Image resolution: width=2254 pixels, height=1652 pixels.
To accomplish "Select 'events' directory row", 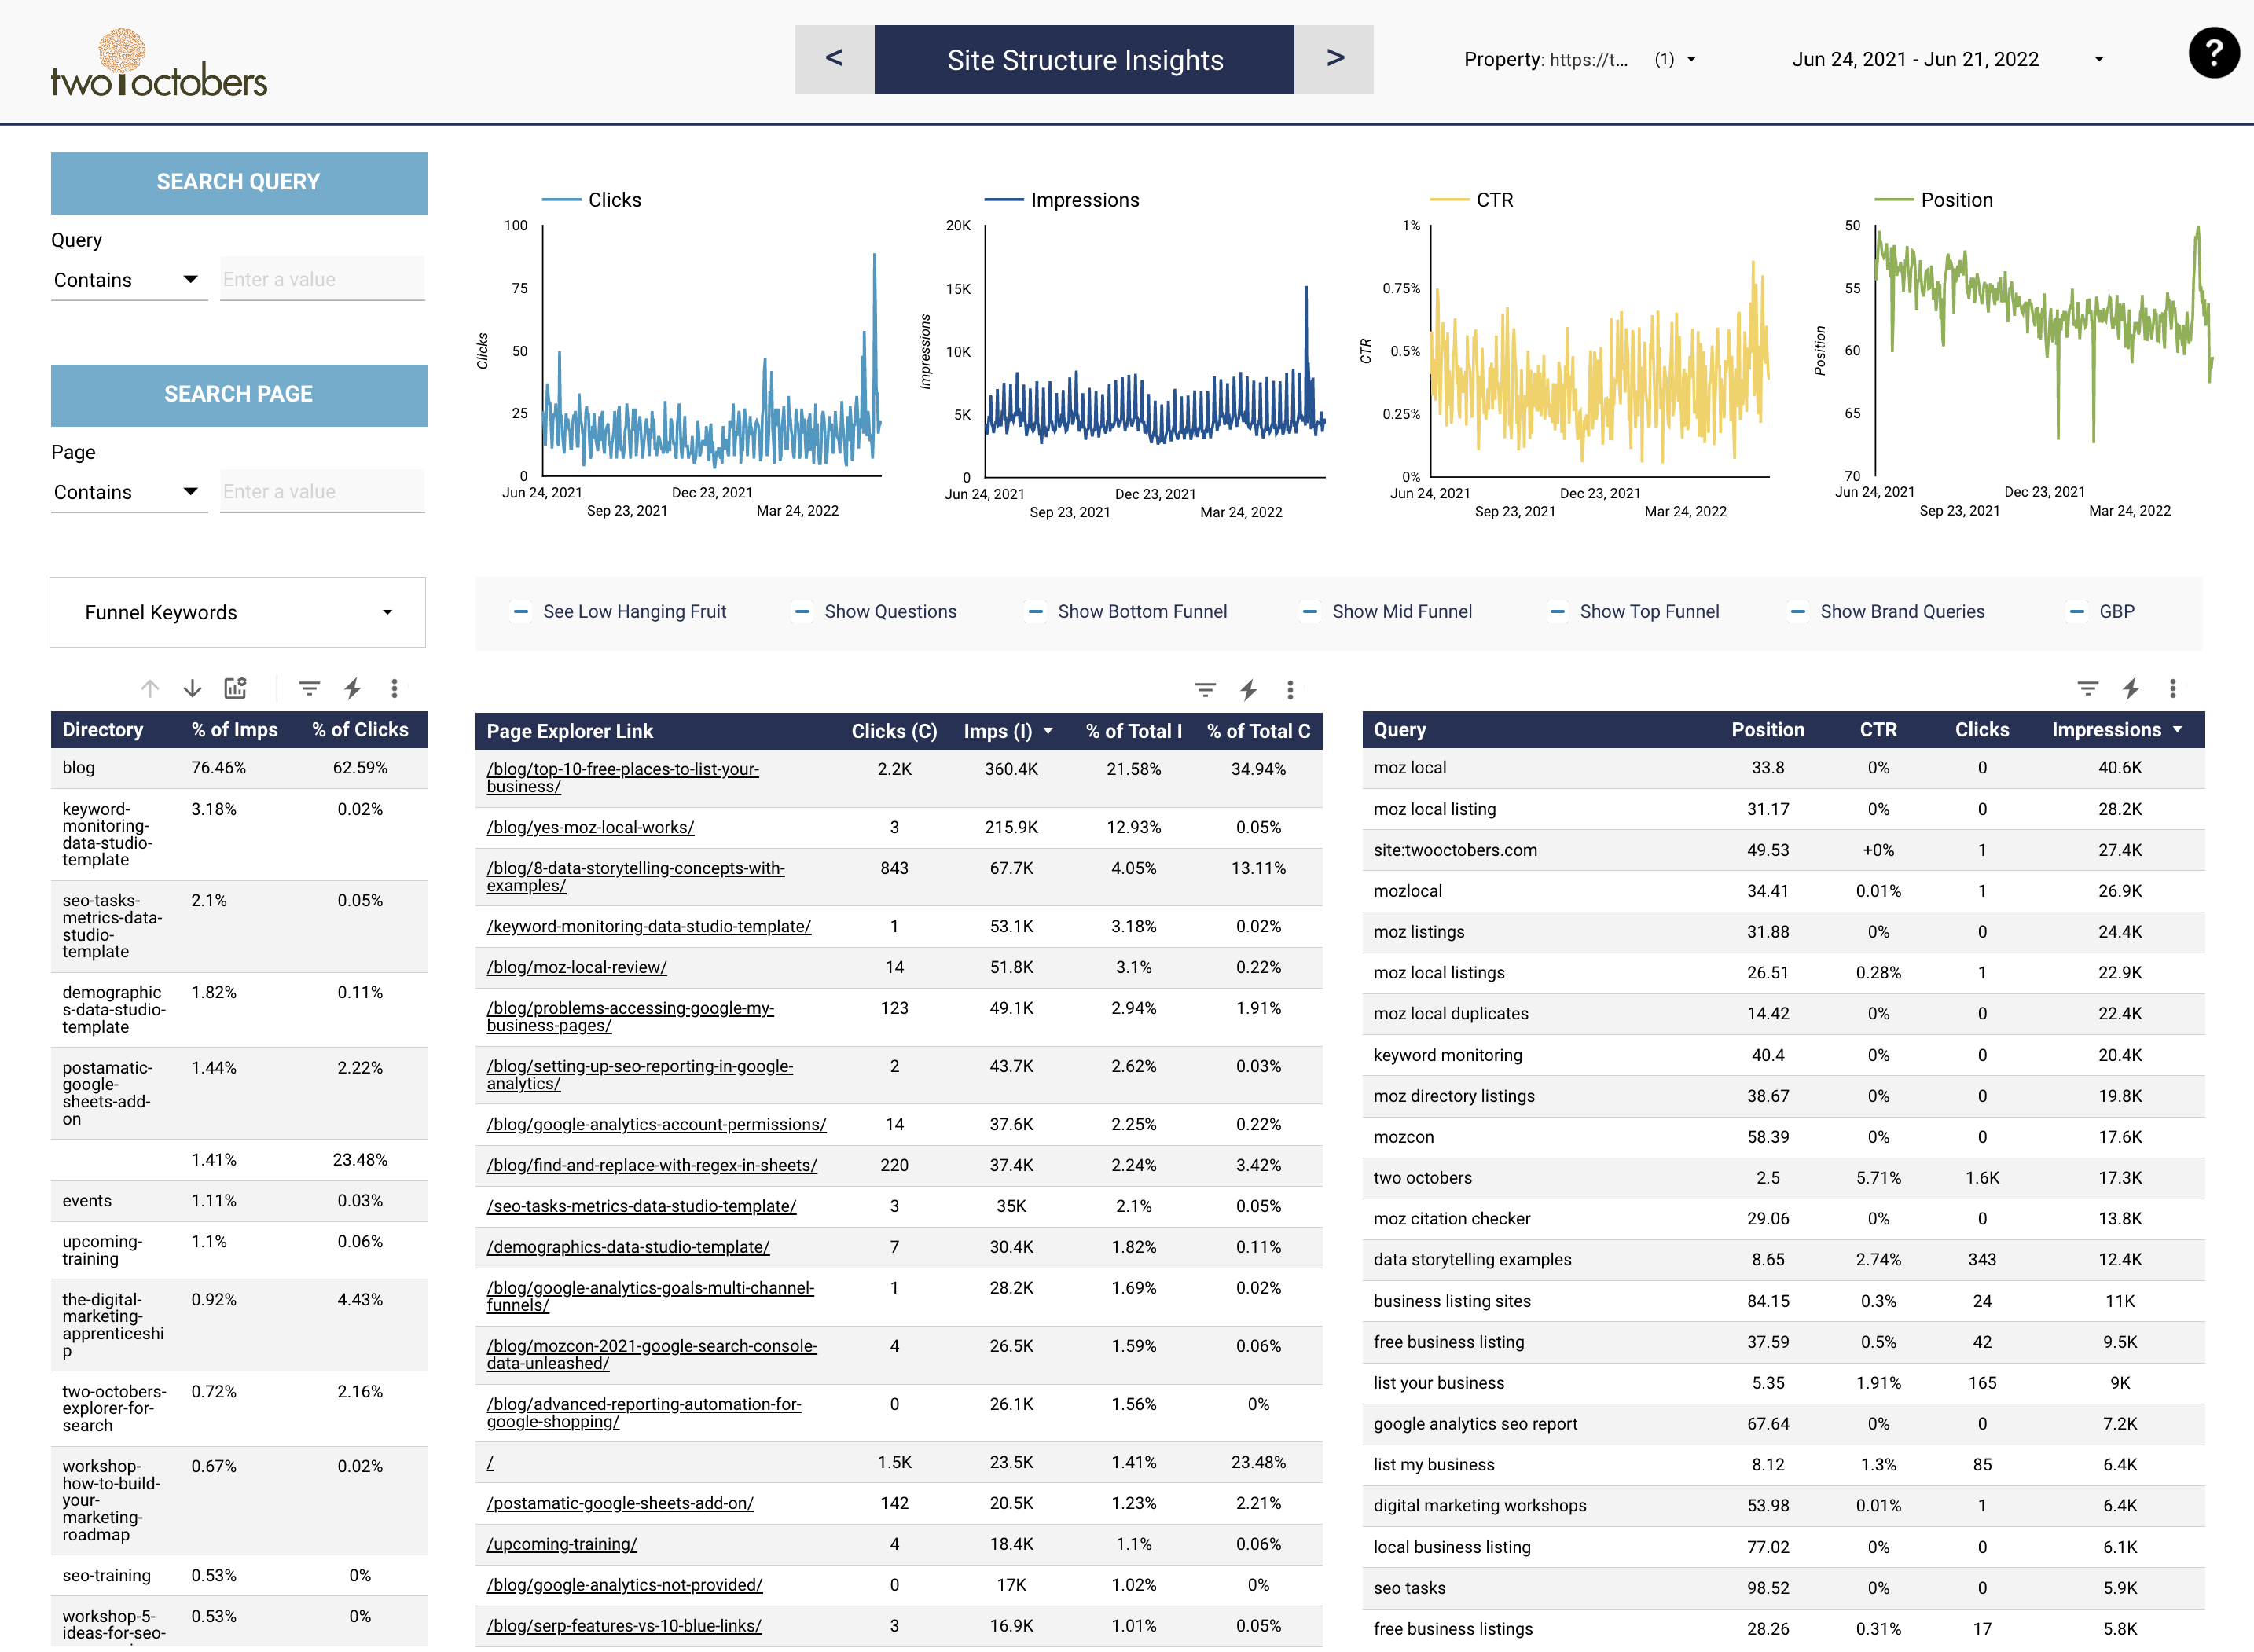I will pyautogui.click(x=239, y=1201).
